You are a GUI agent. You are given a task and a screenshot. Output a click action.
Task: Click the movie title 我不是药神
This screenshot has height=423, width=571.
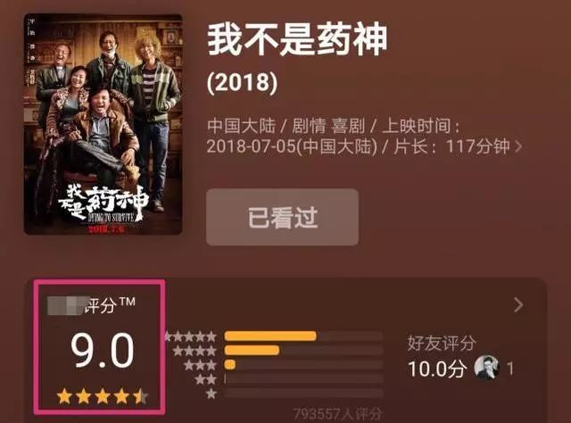(x=297, y=39)
